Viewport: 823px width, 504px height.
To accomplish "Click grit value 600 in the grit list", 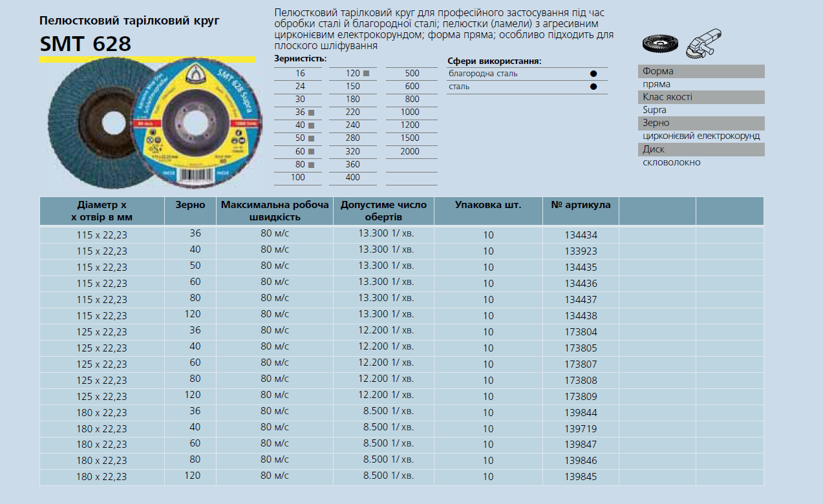I will click(x=412, y=87).
